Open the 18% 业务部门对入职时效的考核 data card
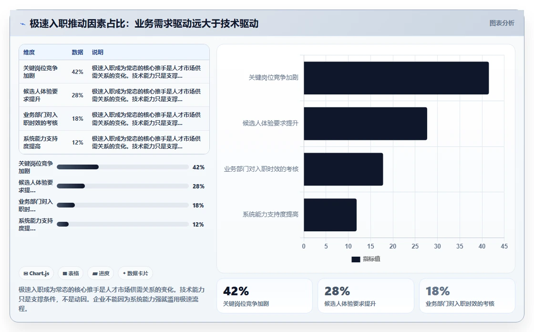Screen dimensions: 534x332 coord(467,296)
